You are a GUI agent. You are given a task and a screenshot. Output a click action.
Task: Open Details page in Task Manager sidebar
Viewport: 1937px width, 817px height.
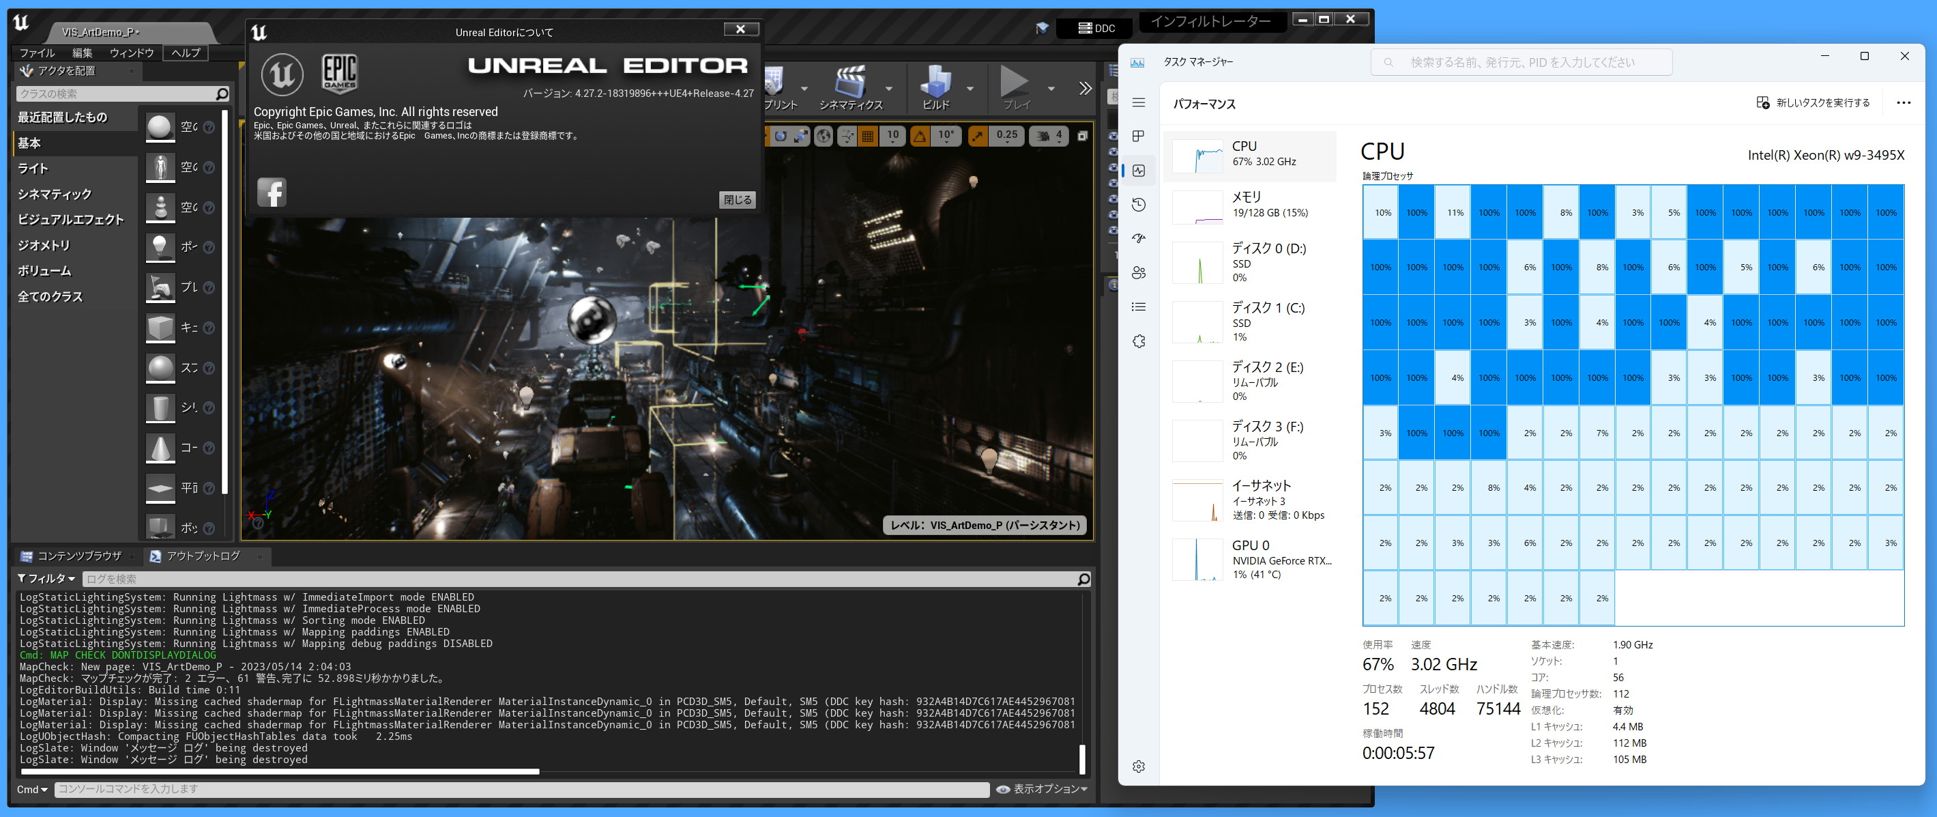pos(1139,307)
